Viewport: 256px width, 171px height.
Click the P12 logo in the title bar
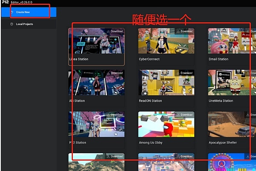click(x=6, y=3)
